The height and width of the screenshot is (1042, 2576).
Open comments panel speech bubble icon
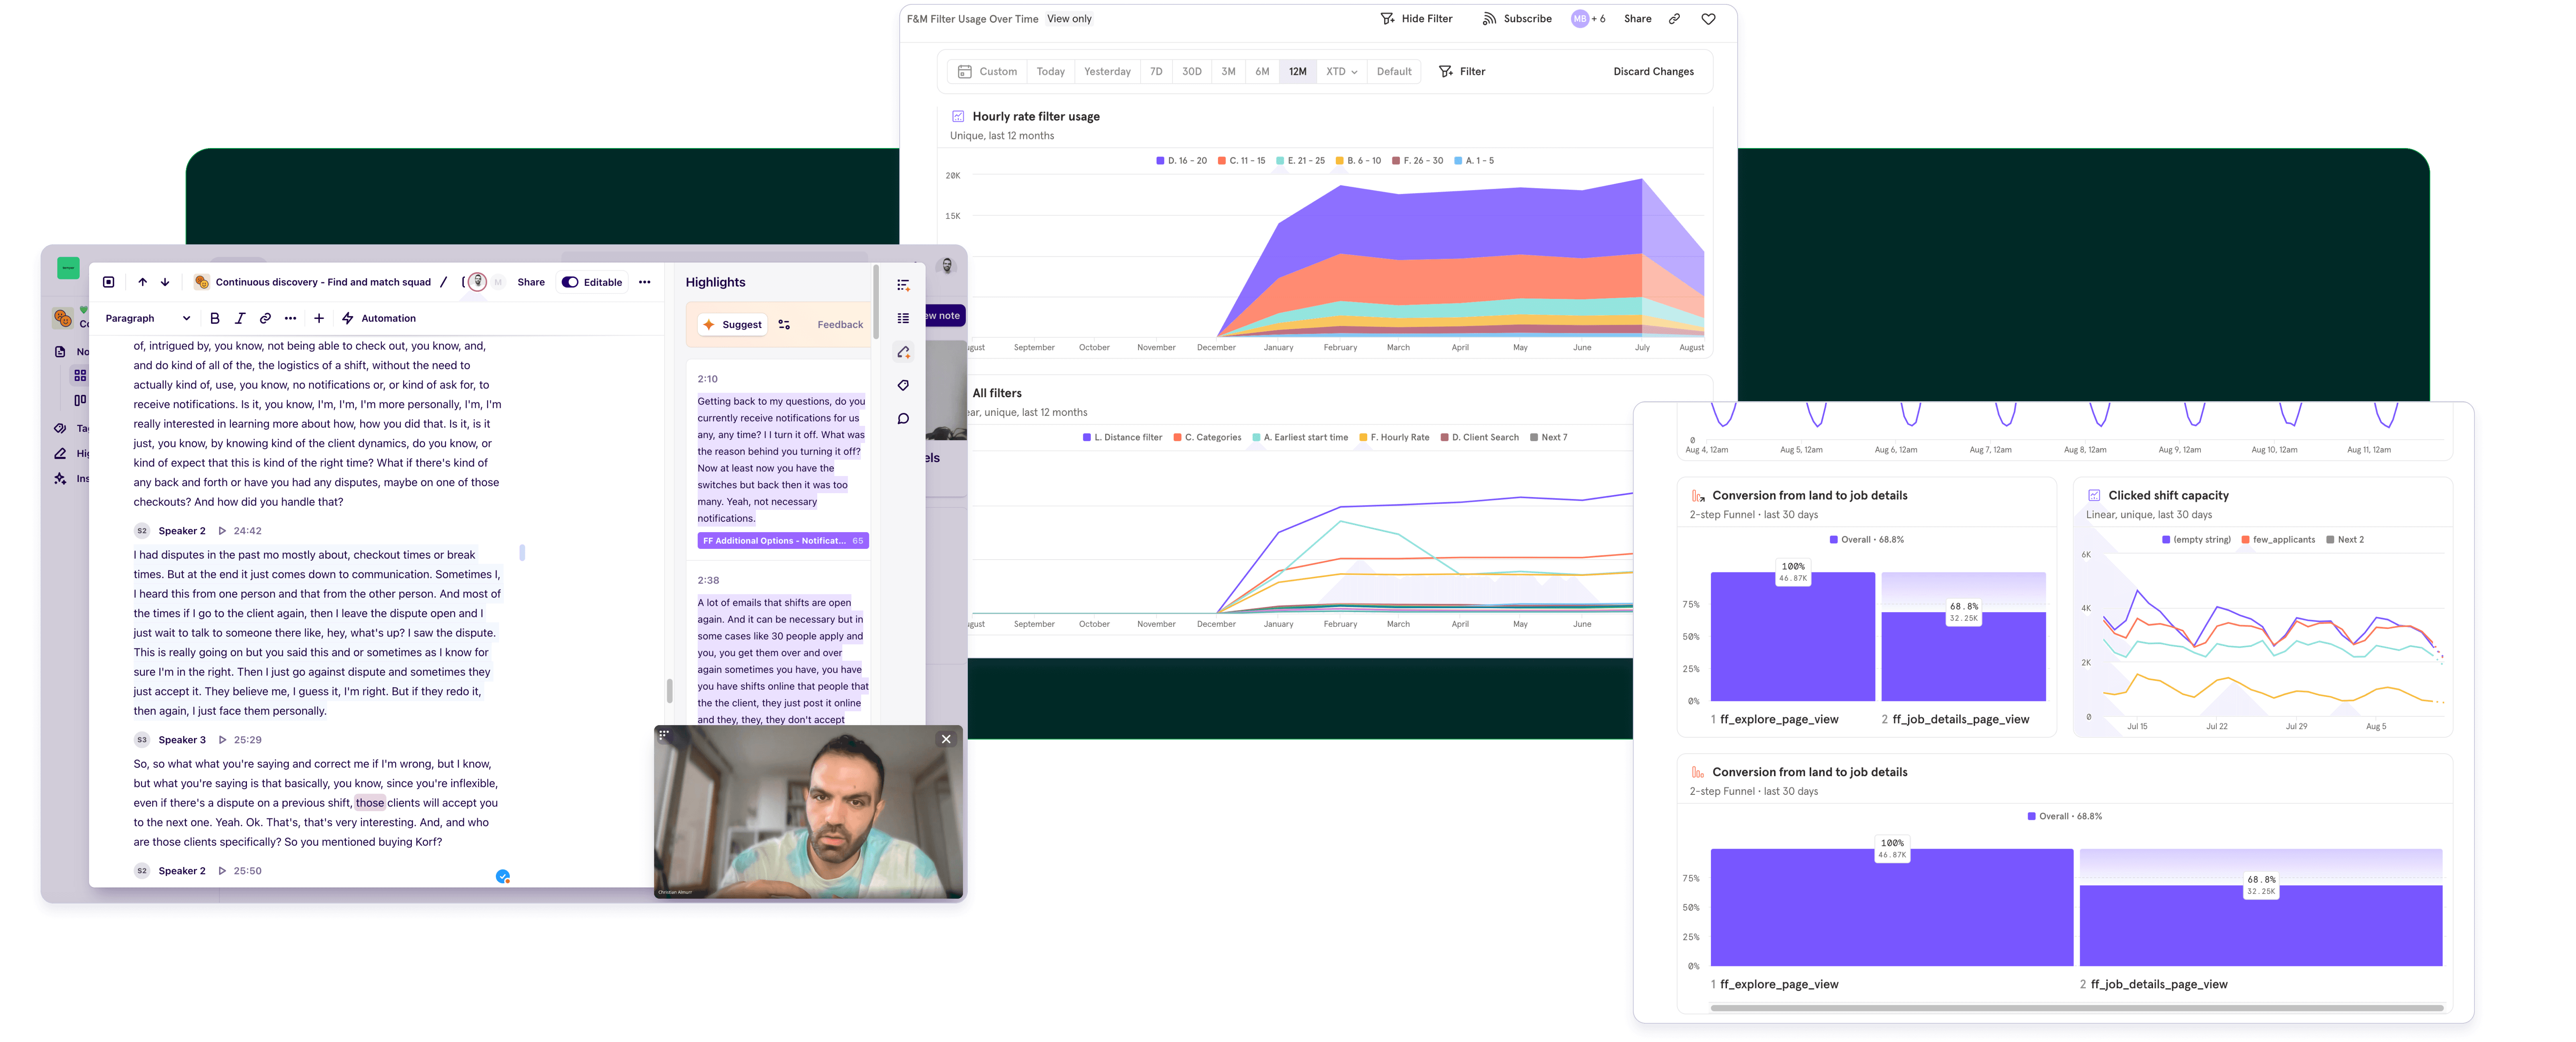(x=903, y=420)
